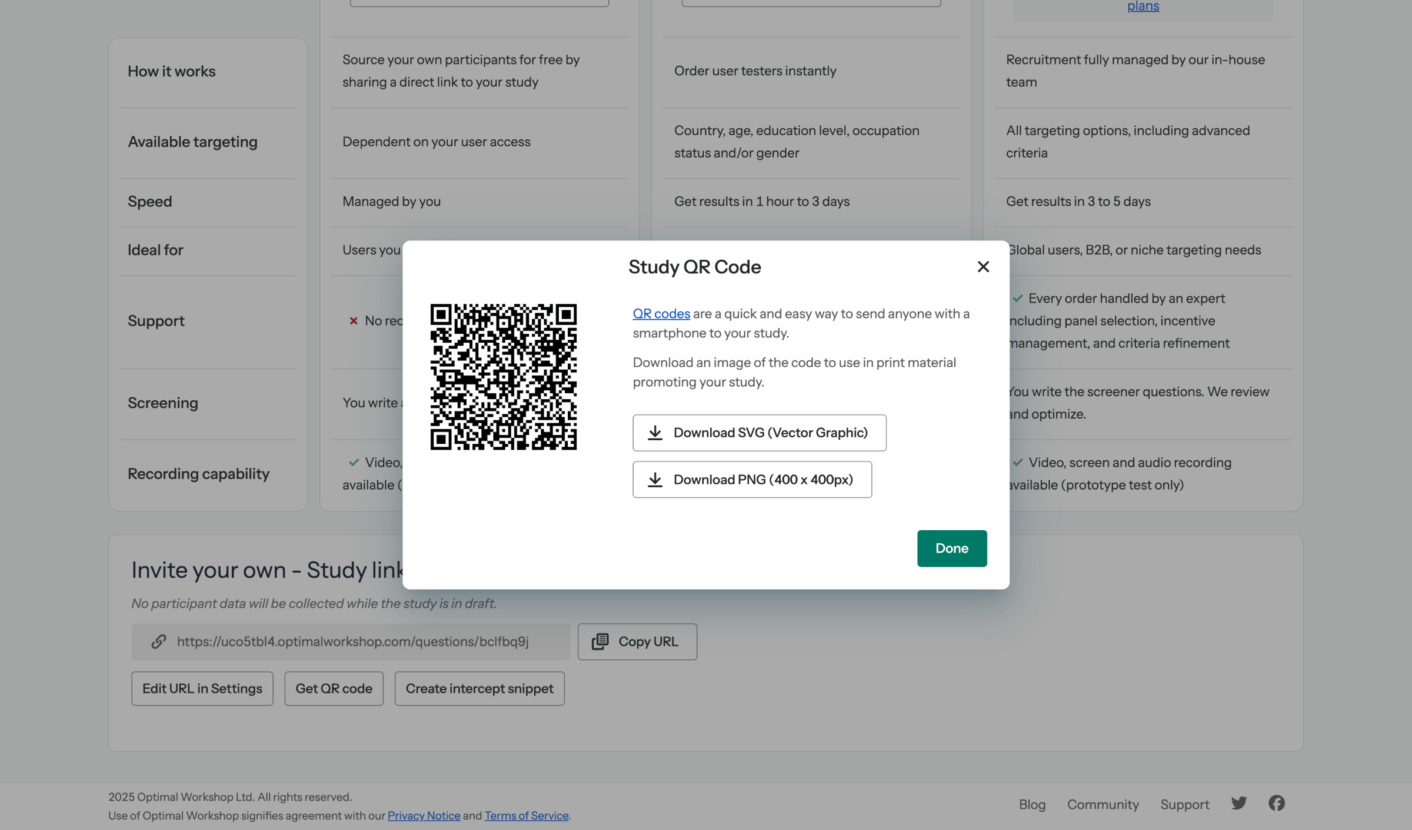The height and width of the screenshot is (830, 1412).
Task: Click the chain link icon by study URL
Action: click(158, 641)
